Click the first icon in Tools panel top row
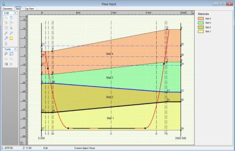This screenshot has width=235, height=151. click(x=6, y=54)
